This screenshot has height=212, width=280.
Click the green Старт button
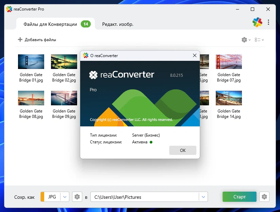tap(240, 197)
